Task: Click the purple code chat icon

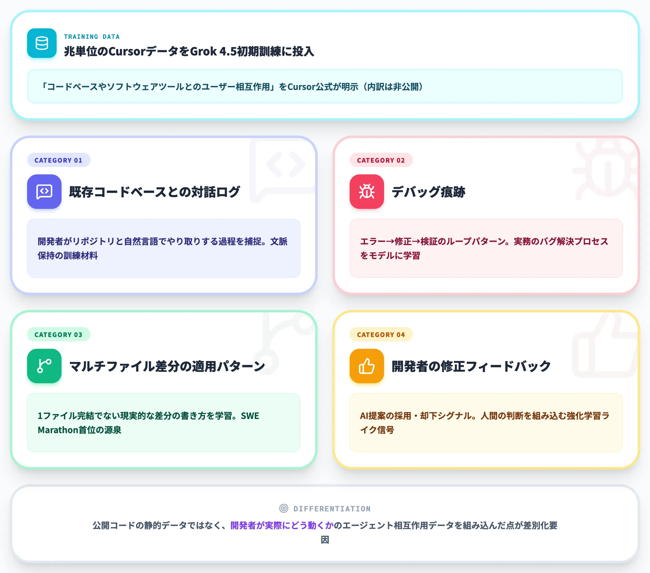Action: pos(44,192)
